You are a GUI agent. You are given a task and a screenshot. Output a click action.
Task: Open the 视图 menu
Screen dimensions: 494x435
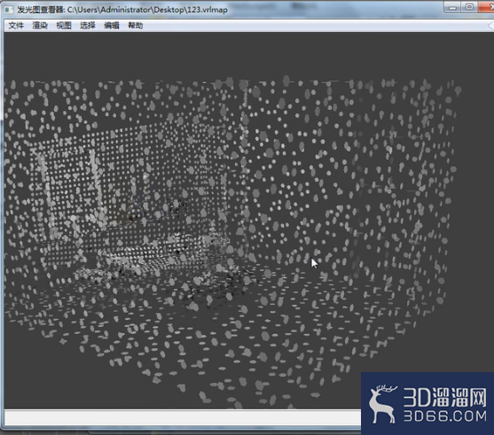point(64,25)
